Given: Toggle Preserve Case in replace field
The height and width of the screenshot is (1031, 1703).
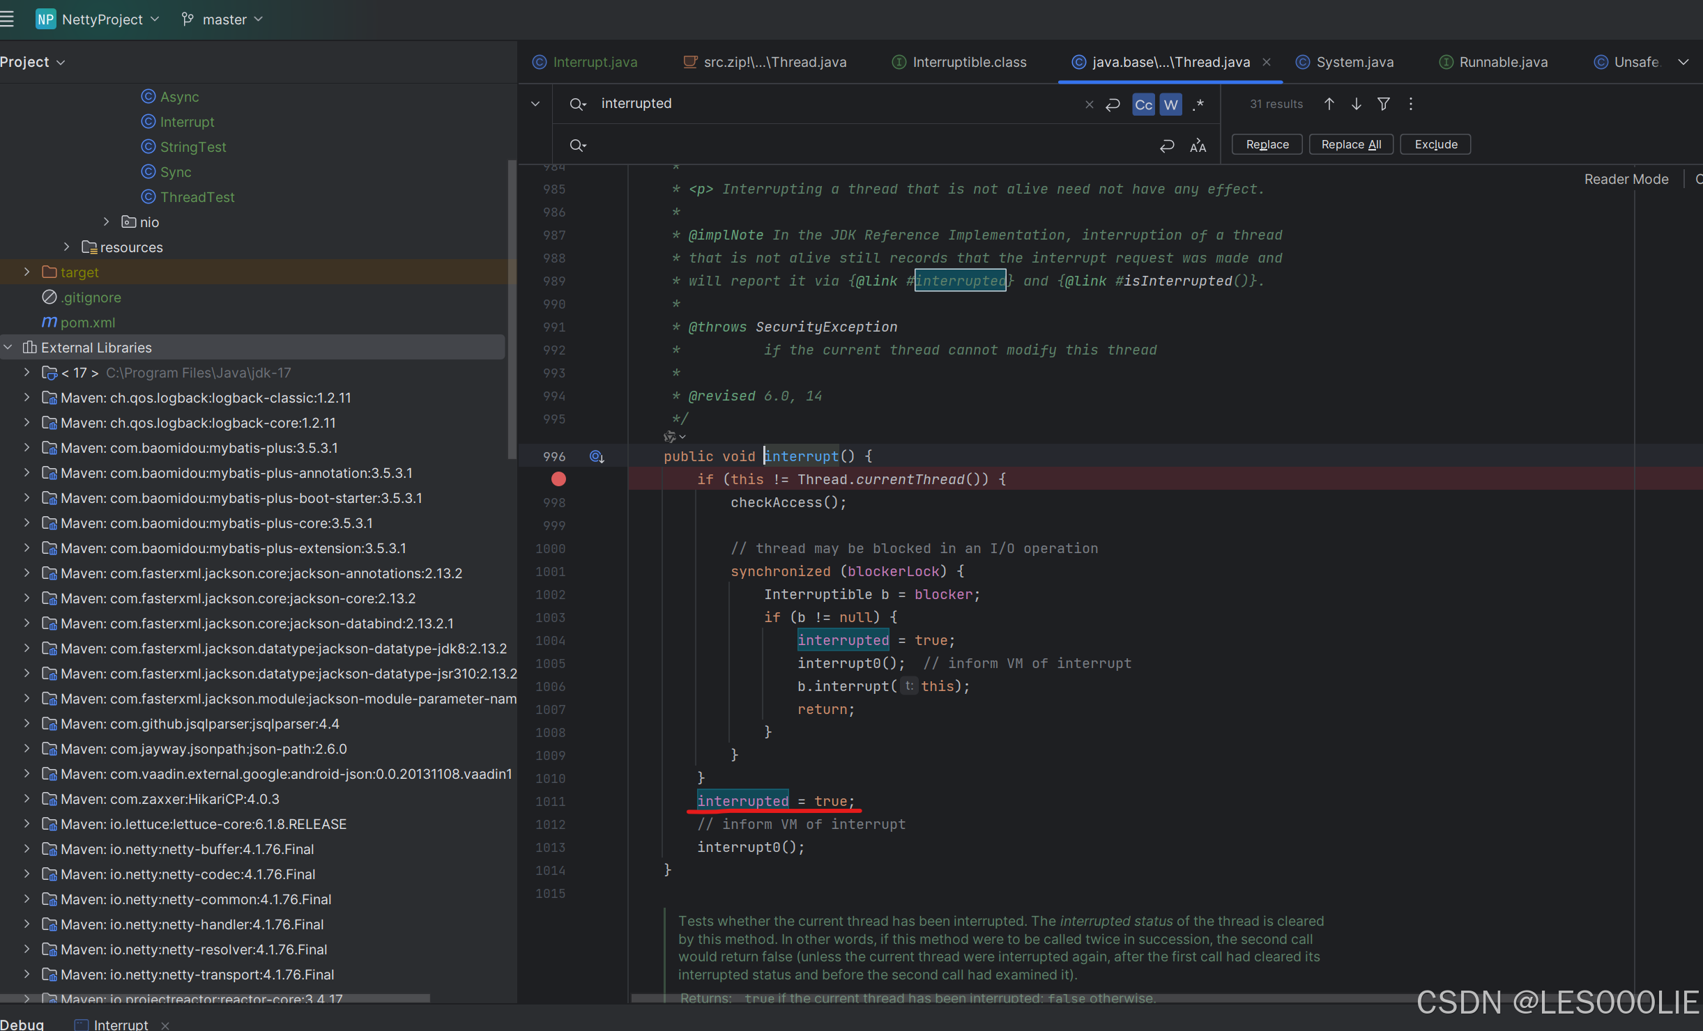Looking at the screenshot, I should pyautogui.click(x=1198, y=146).
